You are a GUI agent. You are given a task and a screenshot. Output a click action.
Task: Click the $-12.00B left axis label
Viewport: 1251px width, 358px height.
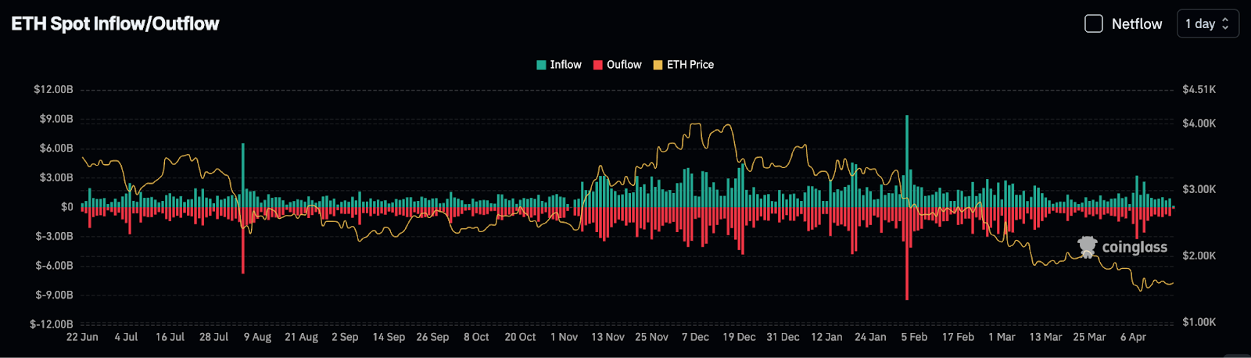52,324
